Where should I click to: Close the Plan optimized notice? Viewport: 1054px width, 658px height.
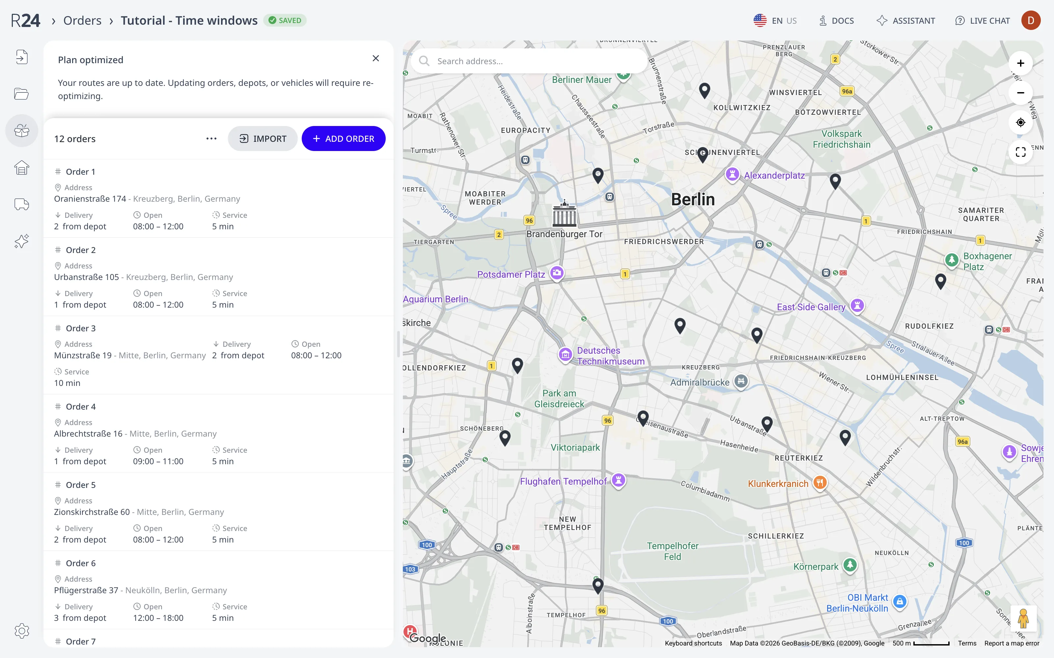click(376, 58)
